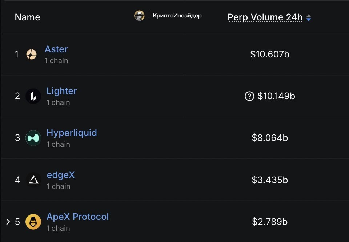Click the КриптоИнсайдер avatar icon
Image resolution: width=349 pixels, height=242 pixels.
pos(139,16)
